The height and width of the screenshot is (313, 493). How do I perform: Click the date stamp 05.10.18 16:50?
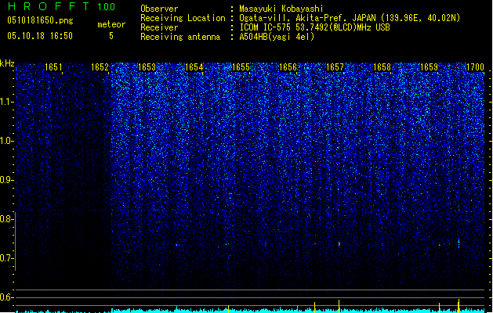(x=40, y=36)
